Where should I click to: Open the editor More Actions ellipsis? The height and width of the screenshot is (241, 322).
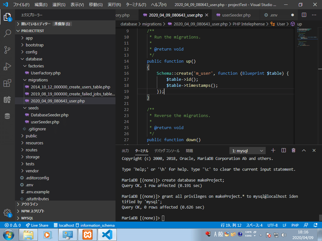(314, 15)
